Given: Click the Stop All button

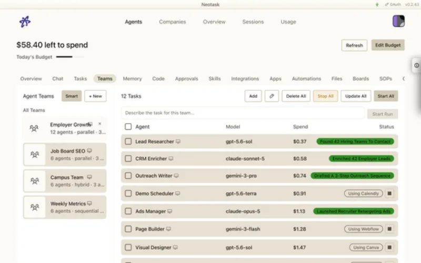Looking at the screenshot, I should coord(325,96).
